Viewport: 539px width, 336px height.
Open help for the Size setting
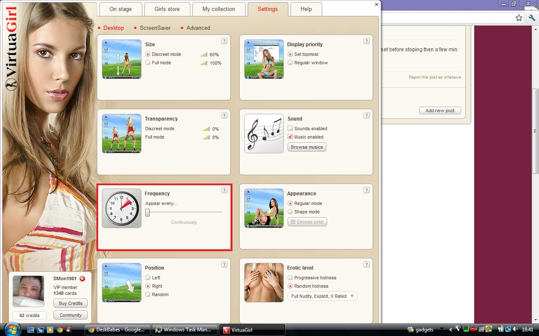pyautogui.click(x=224, y=41)
